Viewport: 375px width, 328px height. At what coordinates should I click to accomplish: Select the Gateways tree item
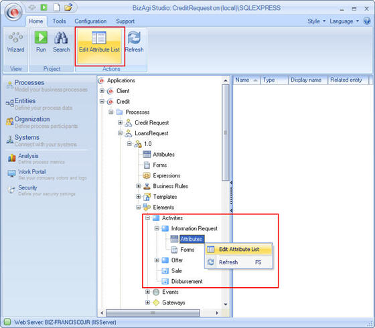[x=173, y=303]
